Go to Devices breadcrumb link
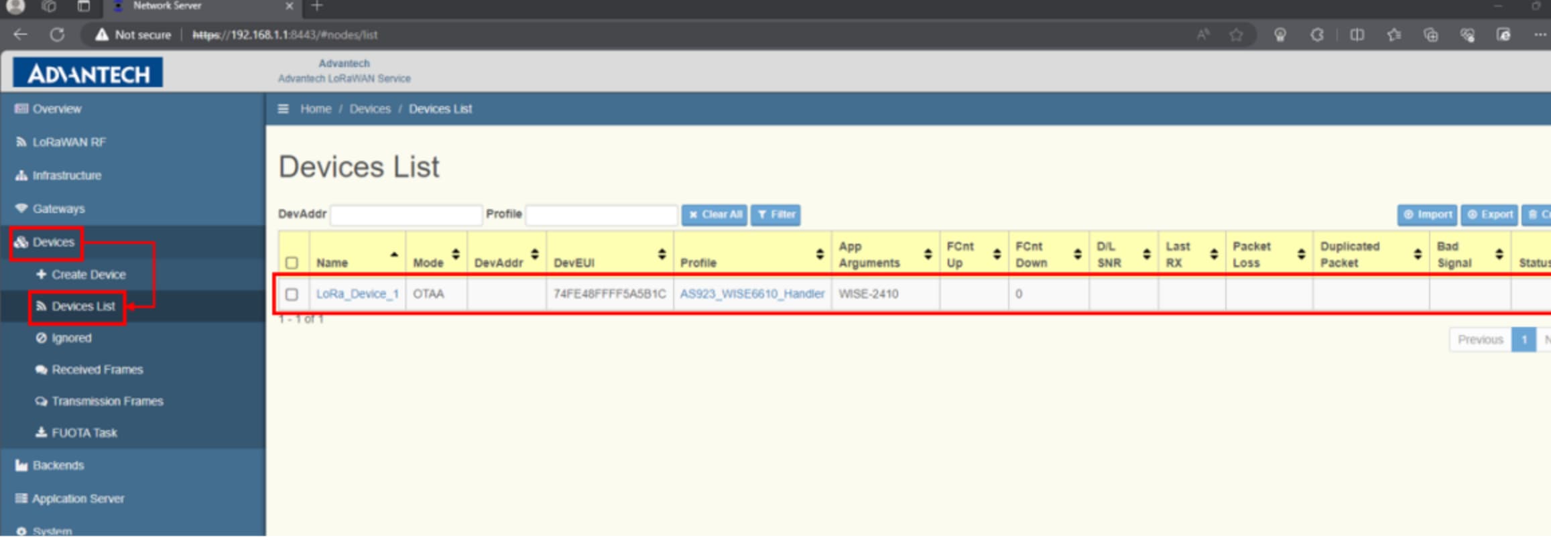The width and height of the screenshot is (1551, 540). point(370,109)
